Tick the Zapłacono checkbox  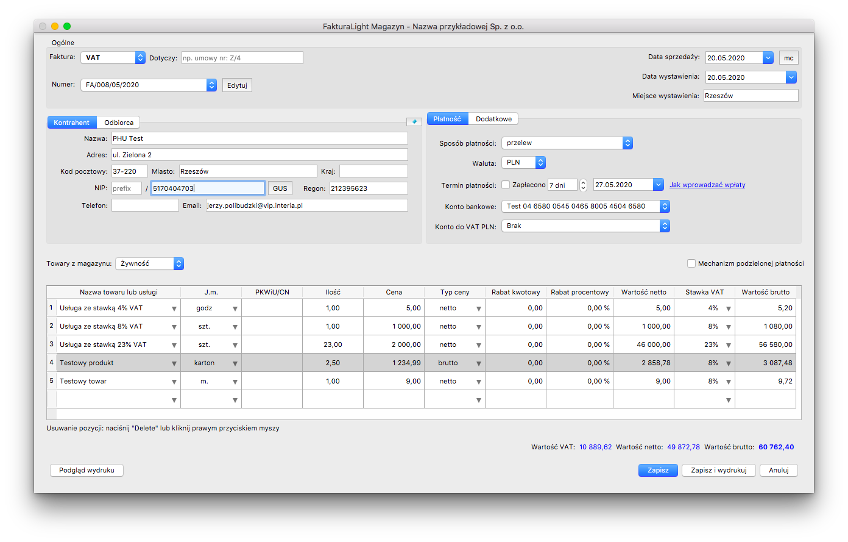pyautogui.click(x=506, y=185)
